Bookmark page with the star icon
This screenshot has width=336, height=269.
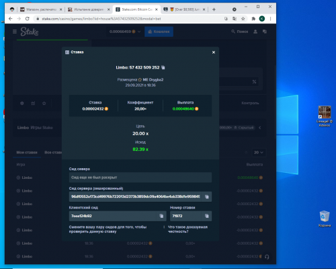[243, 19]
